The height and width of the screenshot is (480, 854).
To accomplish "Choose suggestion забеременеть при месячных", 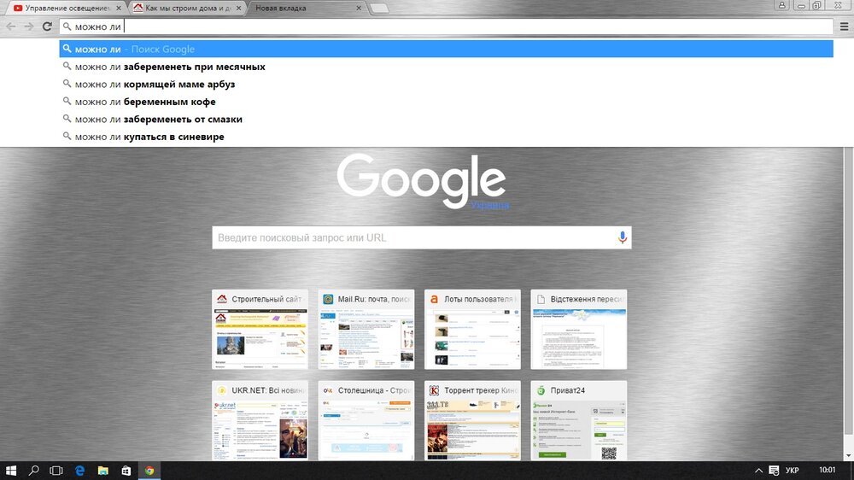I will (x=446, y=67).
